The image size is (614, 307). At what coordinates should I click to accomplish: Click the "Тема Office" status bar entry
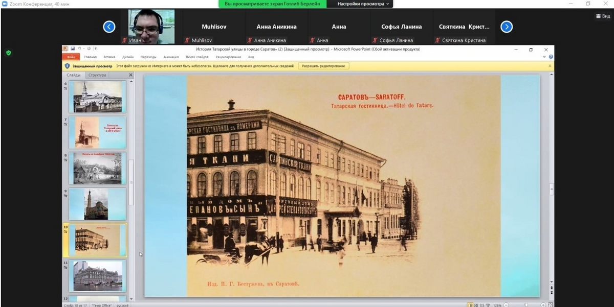(101, 305)
